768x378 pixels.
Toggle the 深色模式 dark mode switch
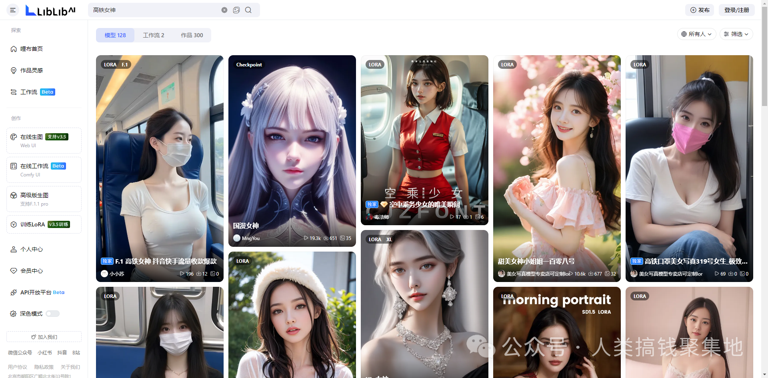tap(52, 314)
